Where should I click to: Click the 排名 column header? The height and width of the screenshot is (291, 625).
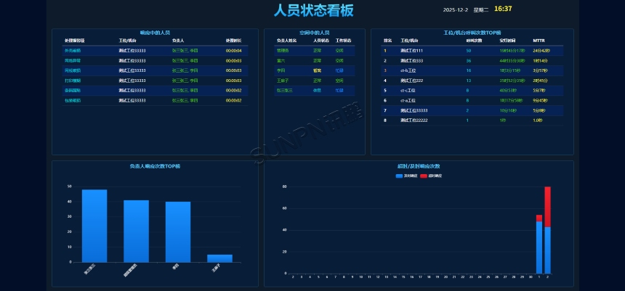(x=387, y=41)
